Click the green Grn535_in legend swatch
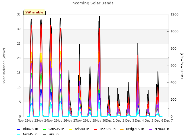 pyautogui.click(x=44, y=129)
